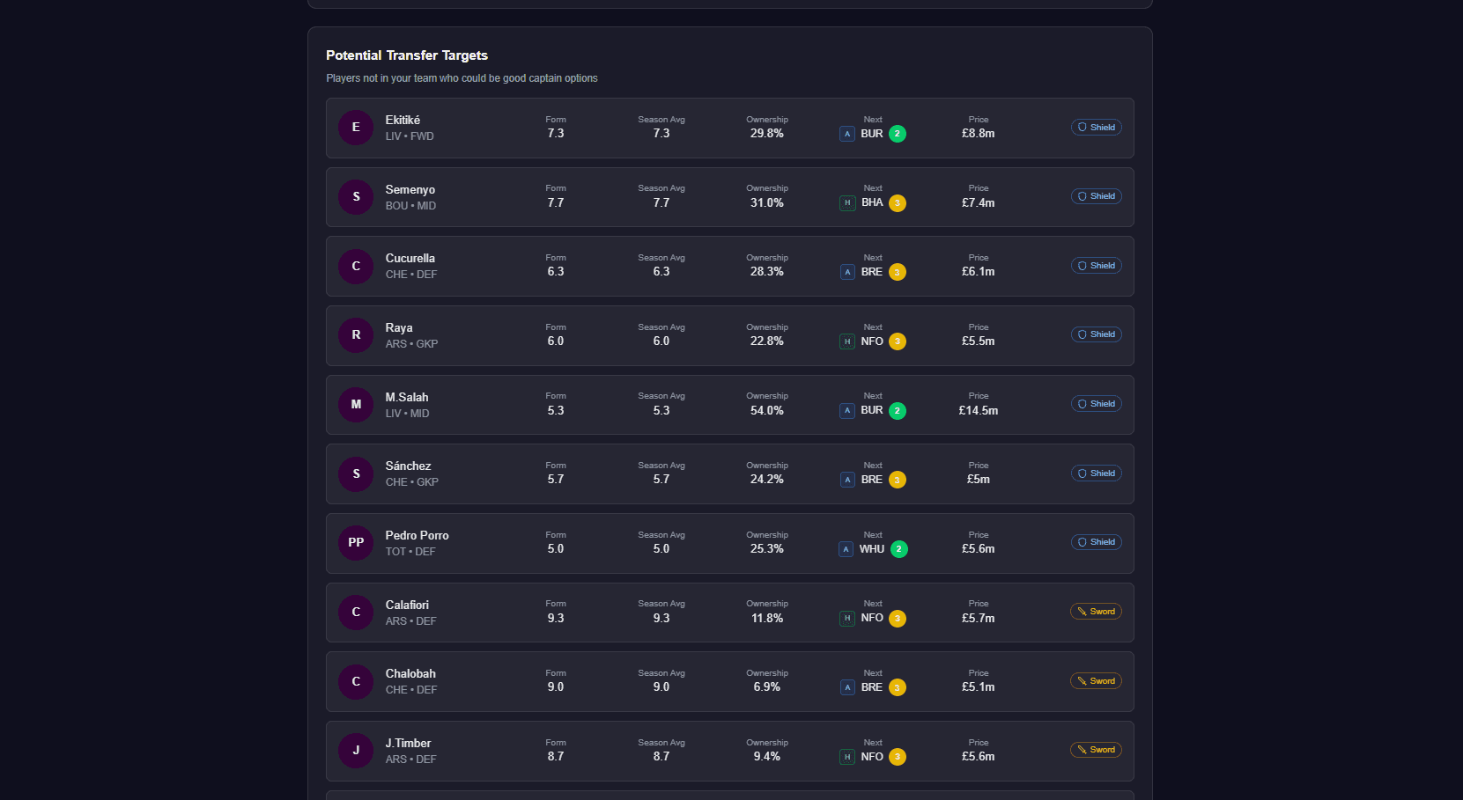This screenshot has height=800, width=1463.
Task: Click M.Salah's £14.5m price
Action: pos(978,411)
